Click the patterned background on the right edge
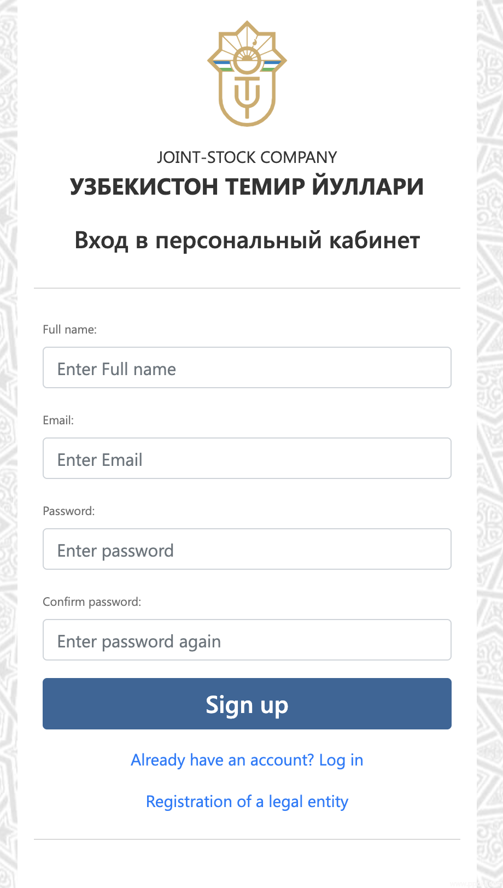The width and height of the screenshot is (503, 888). click(490, 437)
